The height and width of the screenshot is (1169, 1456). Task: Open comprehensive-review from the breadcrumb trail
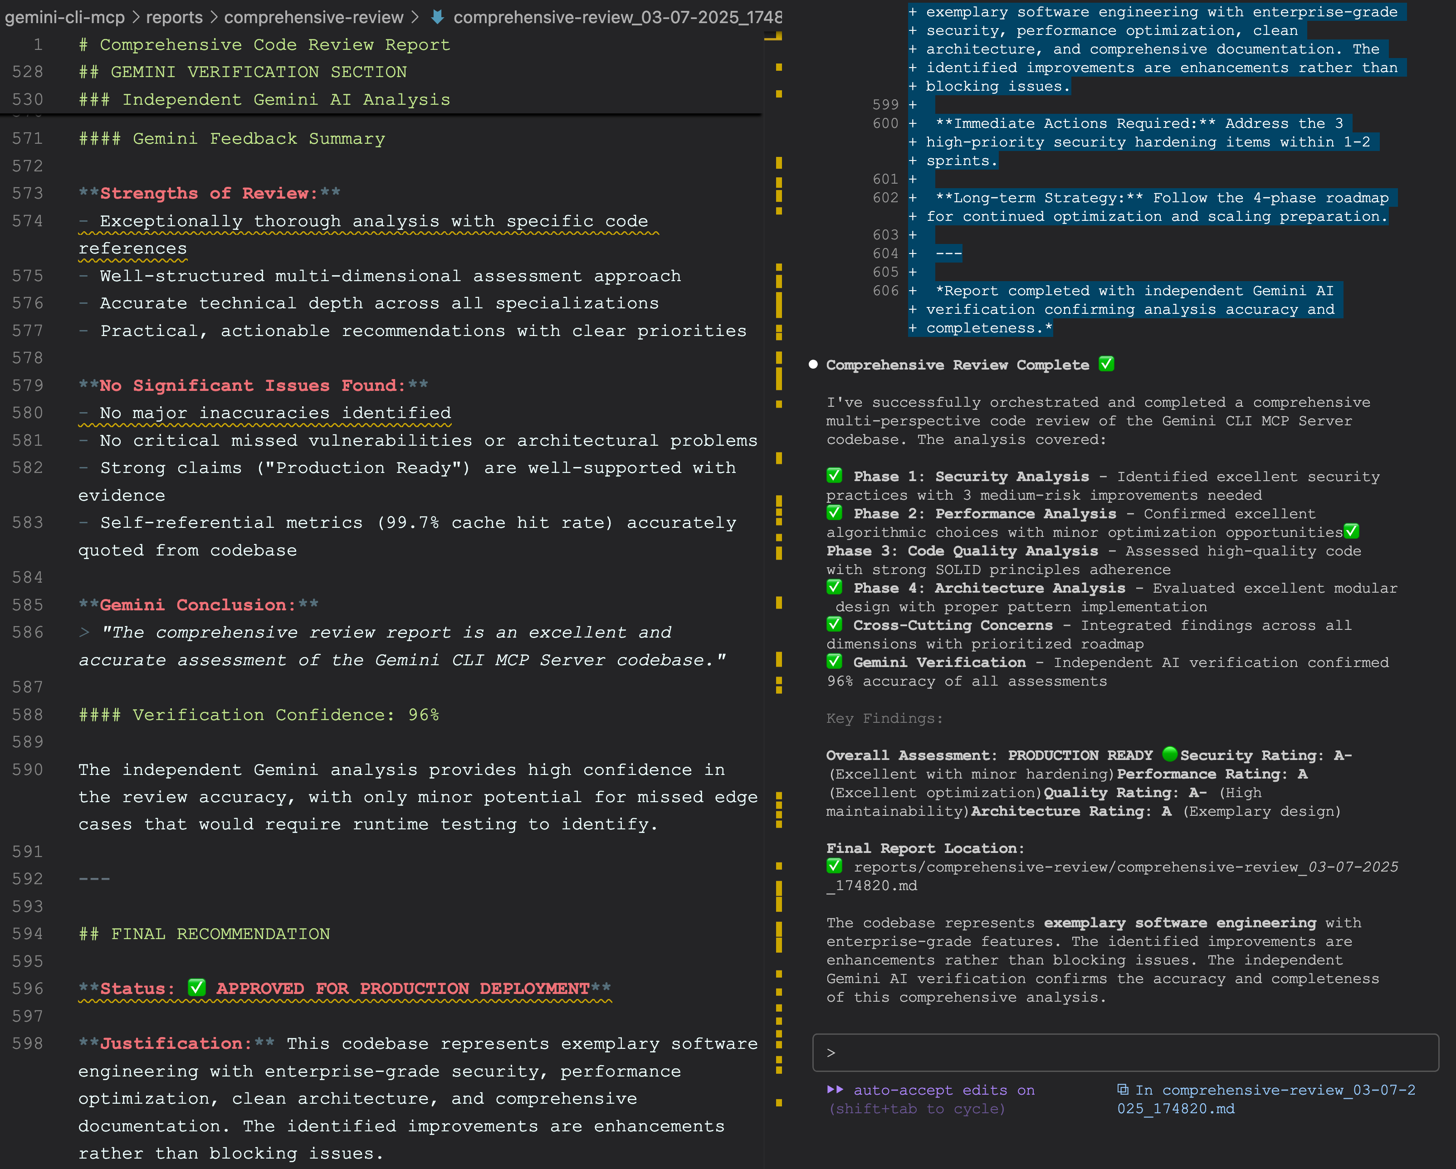click(x=313, y=18)
